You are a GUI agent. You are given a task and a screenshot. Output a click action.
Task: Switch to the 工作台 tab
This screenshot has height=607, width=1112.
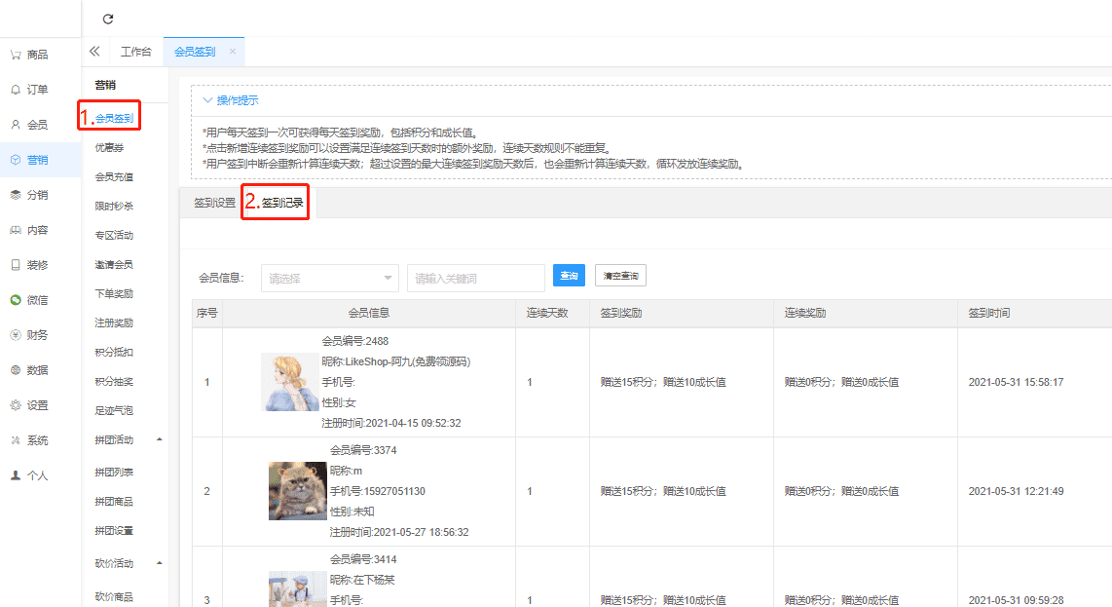pos(135,52)
